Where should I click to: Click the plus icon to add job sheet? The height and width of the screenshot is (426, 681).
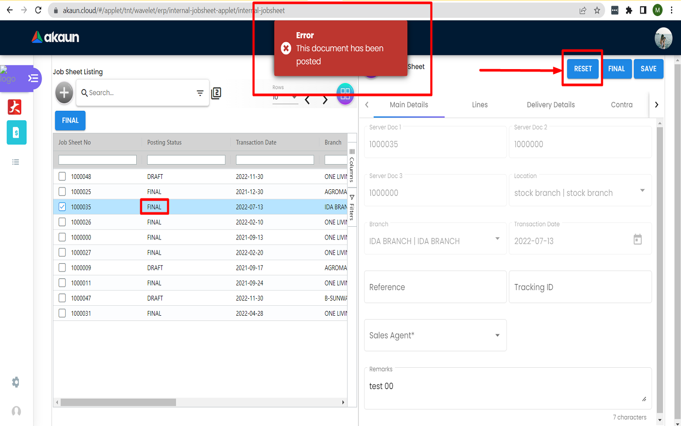click(64, 93)
